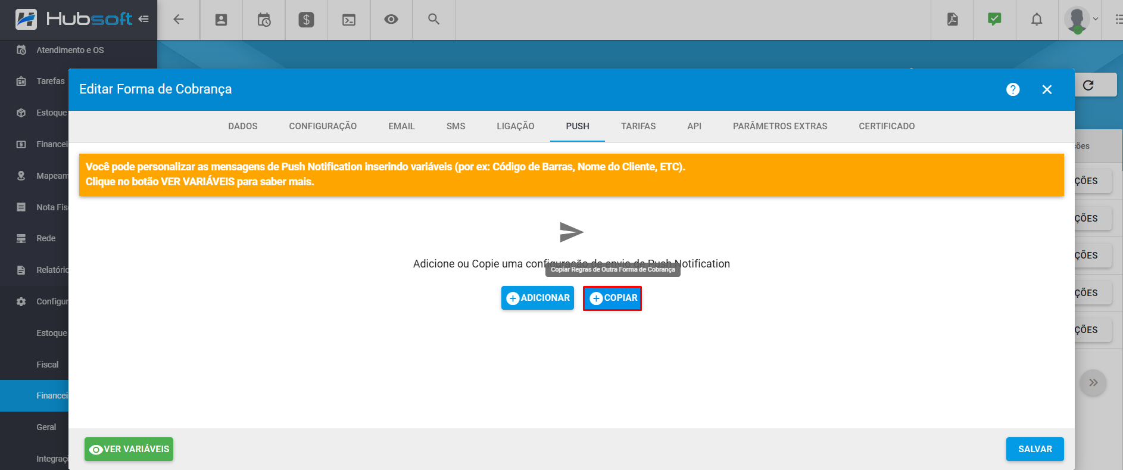Open the dollar sign financial icon
This screenshot has width=1123, height=470.
(x=306, y=20)
